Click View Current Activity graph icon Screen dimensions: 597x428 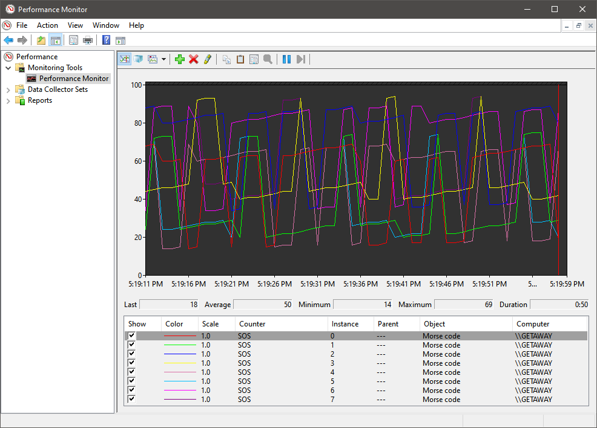pos(125,59)
